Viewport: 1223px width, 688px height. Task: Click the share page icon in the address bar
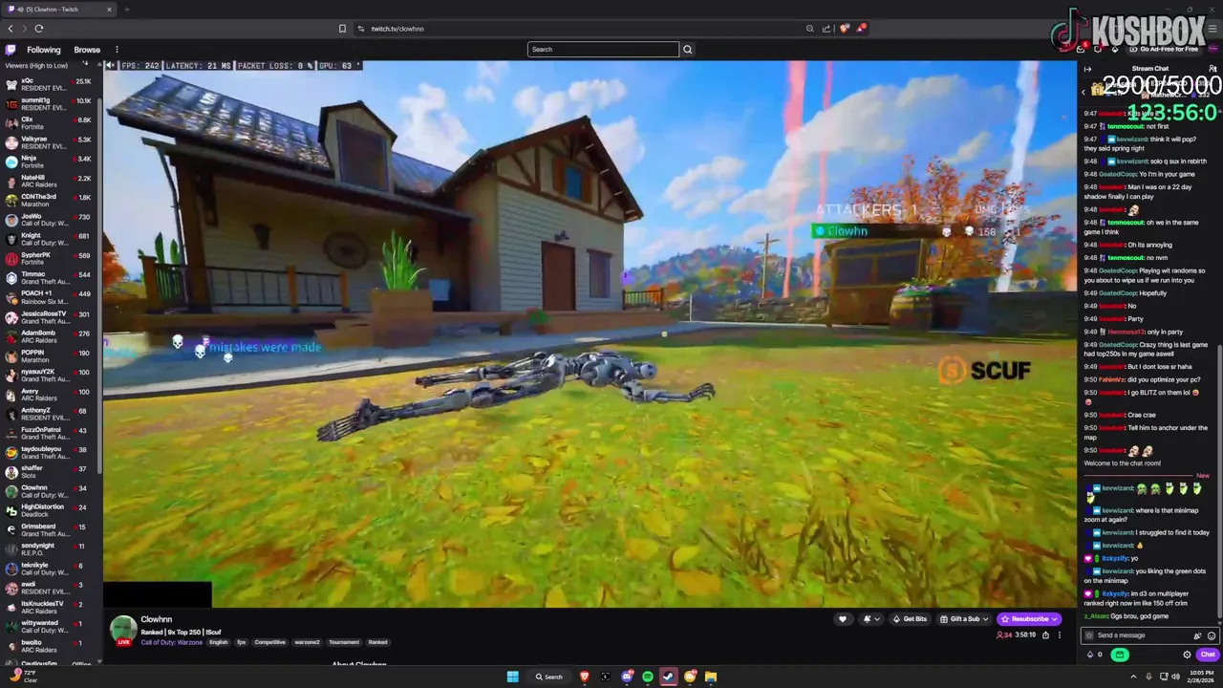tap(826, 29)
